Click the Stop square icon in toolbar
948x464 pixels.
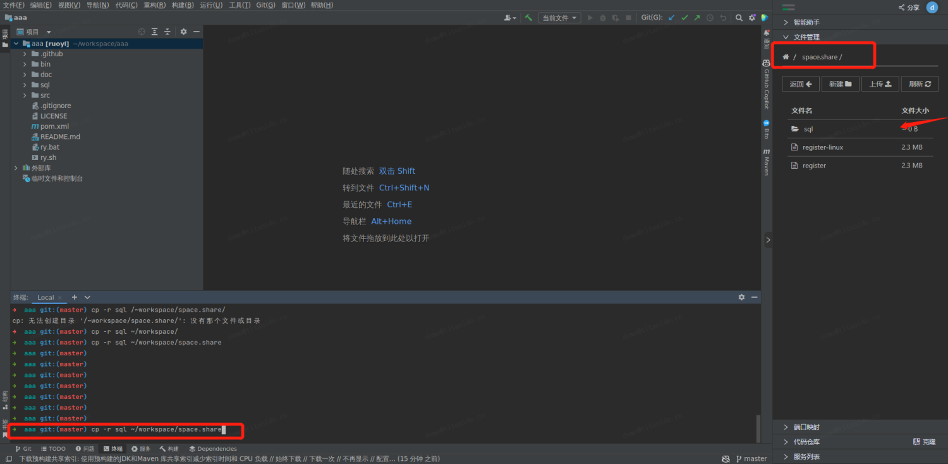(x=627, y=18)
